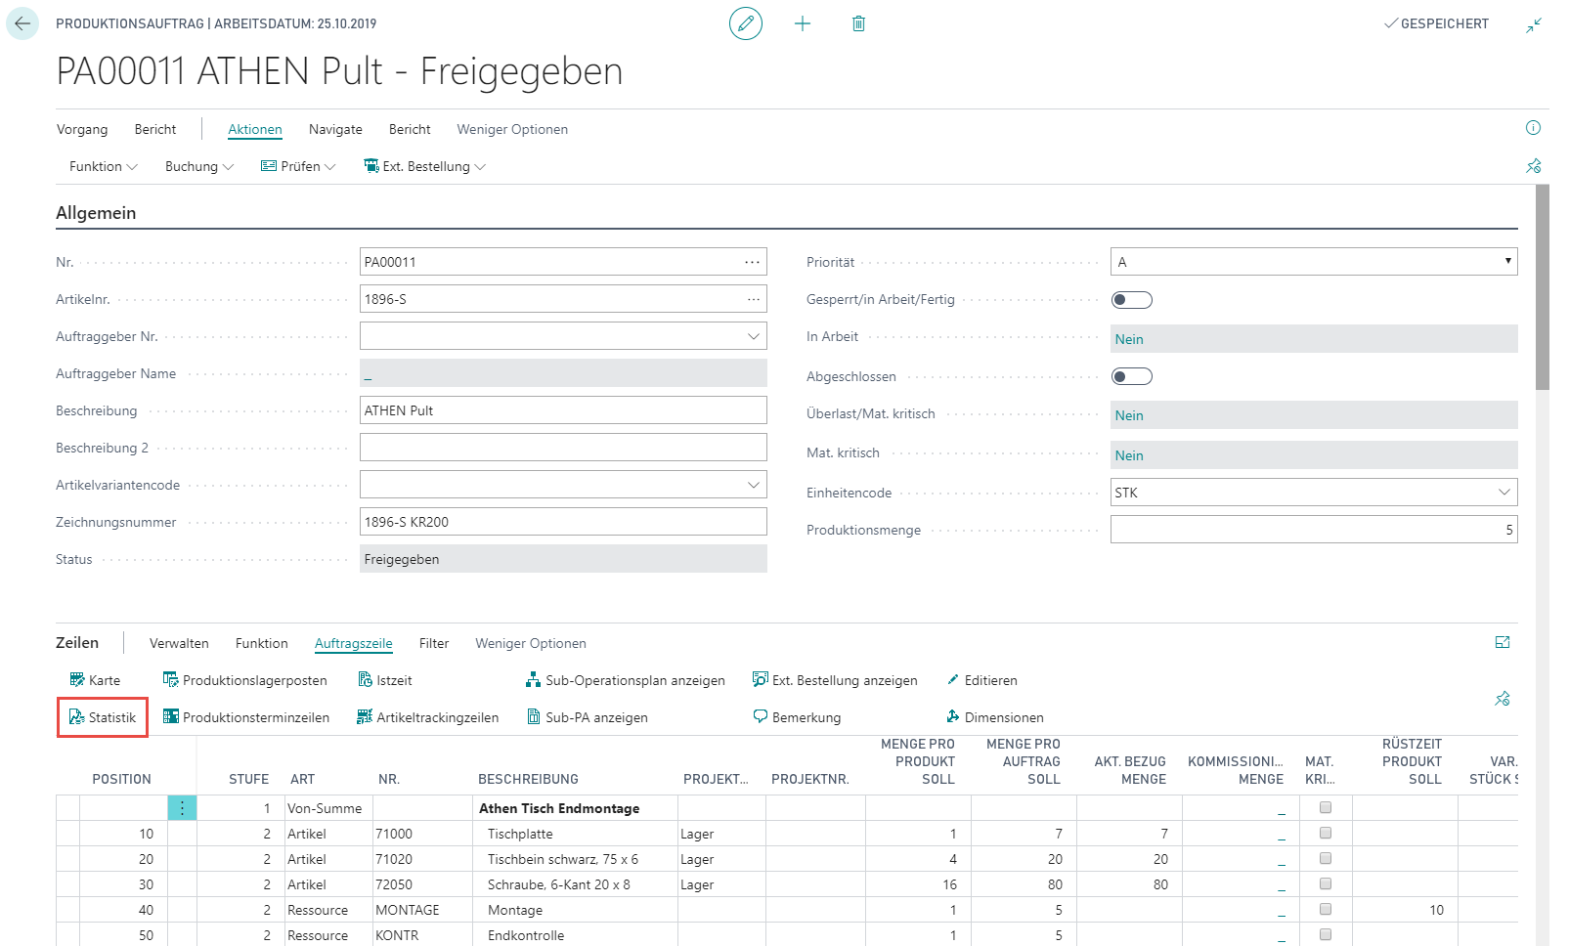Toggle Gesperrt/in Arbeit/Fertig switch

point(1132,300)
